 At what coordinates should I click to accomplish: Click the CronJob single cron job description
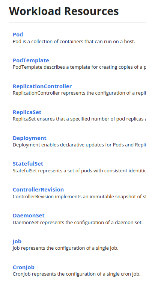click(77, 274)
